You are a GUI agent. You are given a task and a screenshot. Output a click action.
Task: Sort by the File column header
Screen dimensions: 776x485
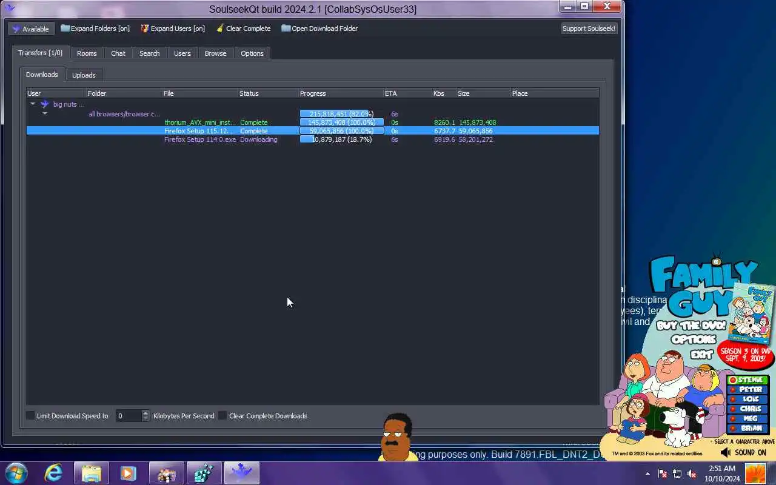(200, 93)
